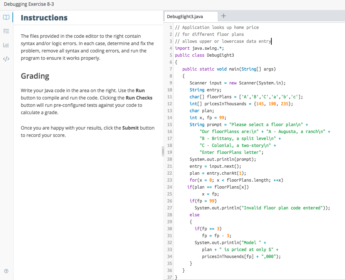Open the grading bar-chart icon in sidebar
Screen dimensions: 345x280
[6, 45]
